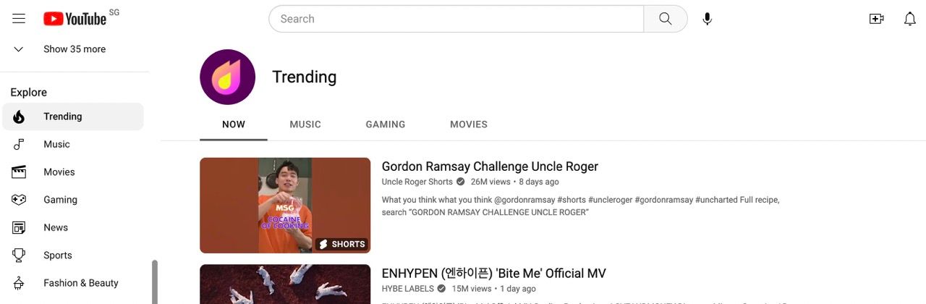Open the Gordon Ramsay Challenge video thumbnail
This screenshot has width=926, height=304.
pos(285,206)
